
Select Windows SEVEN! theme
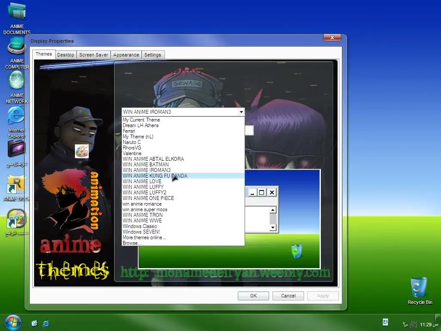pos(183,231)
